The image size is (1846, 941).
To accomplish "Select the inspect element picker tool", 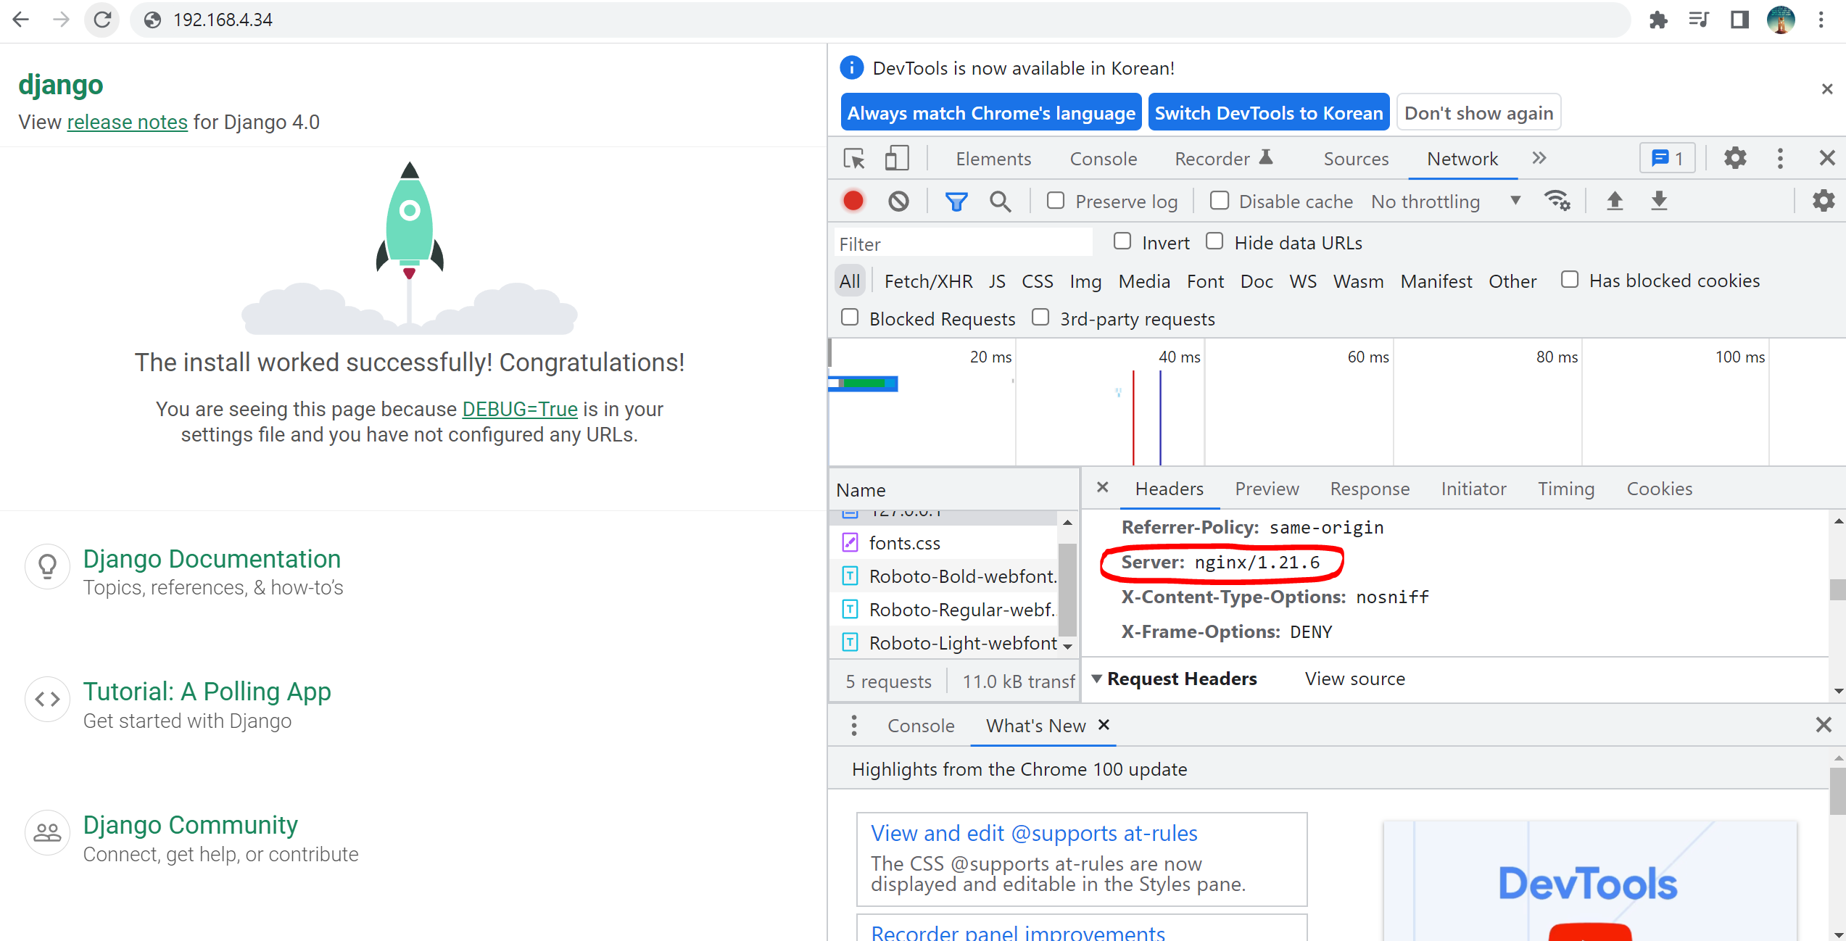I will pyautogui.click(x=854, y=158).
